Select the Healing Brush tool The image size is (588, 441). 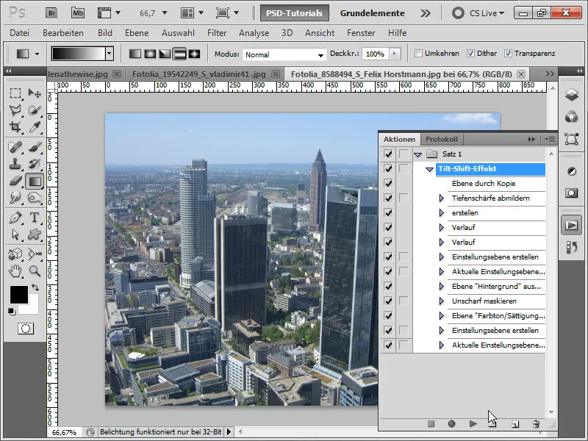pyautogui.click(x=15, y=147)
